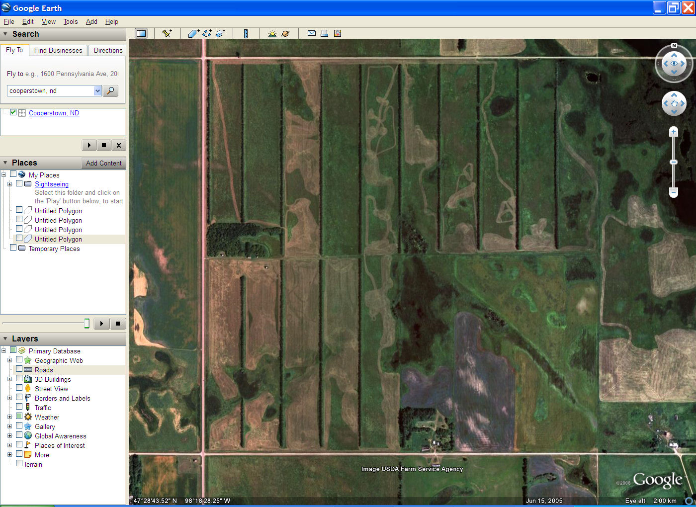This screenshot has width=696, height=507.
Task: Open the Fly to search history dropdown
Action: (97, 90)
